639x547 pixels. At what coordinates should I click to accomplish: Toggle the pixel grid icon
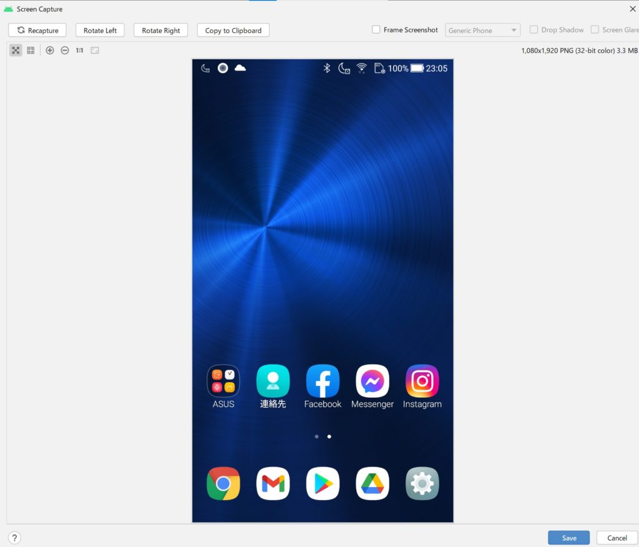pyautogui.click(x=31, y=50)
